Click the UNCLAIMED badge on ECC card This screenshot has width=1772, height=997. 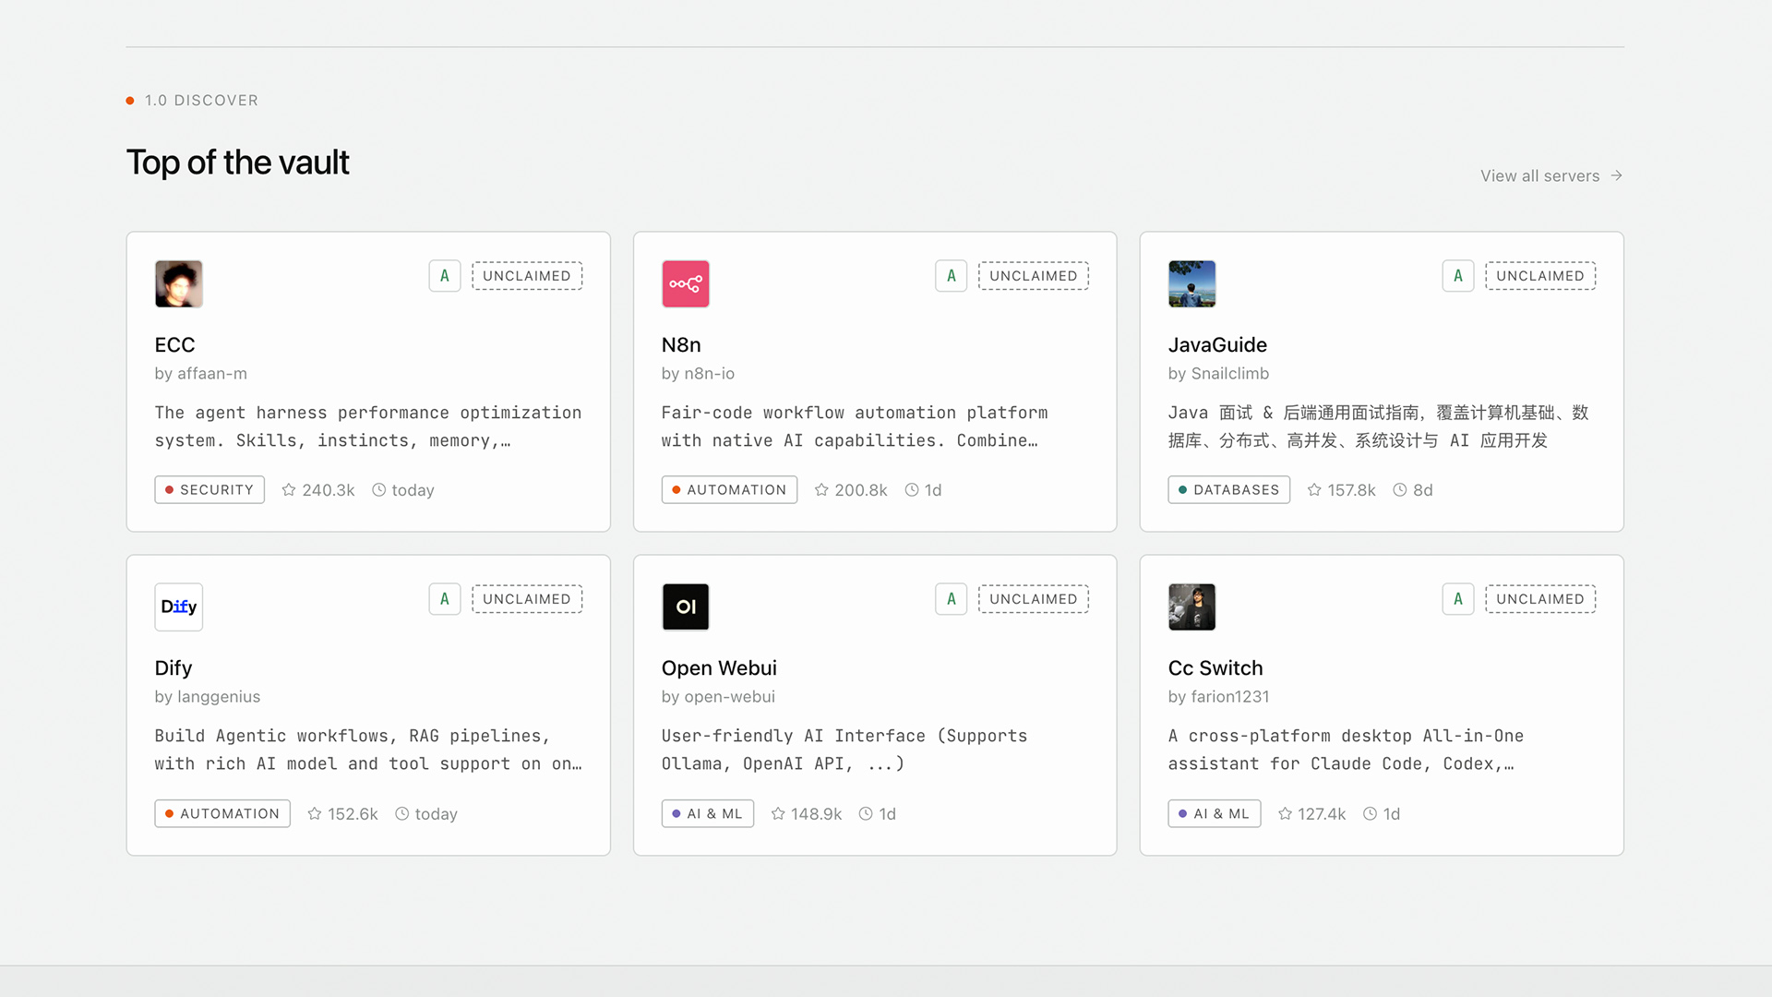[527, 276]
